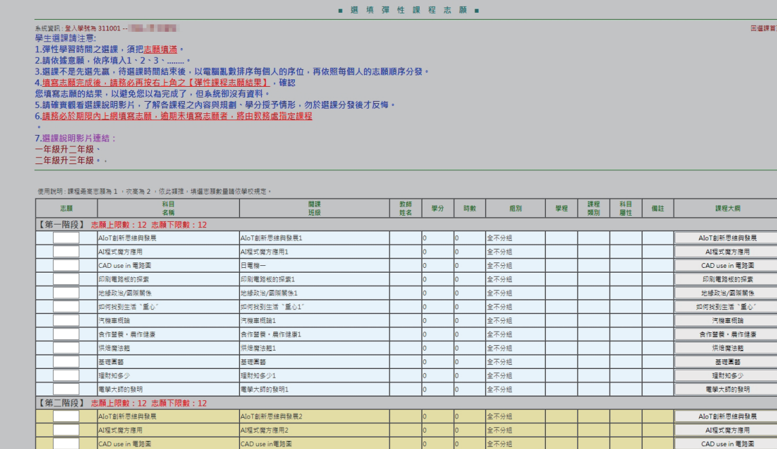Open the 二年級升三年級 video link
Screen dimensions: 777x449
tap(64, 161)
